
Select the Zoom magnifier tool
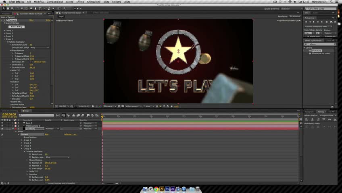12,8
